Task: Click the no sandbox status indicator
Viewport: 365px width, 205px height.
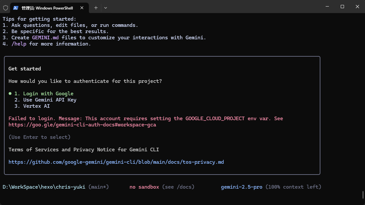Action: [144, 187]
